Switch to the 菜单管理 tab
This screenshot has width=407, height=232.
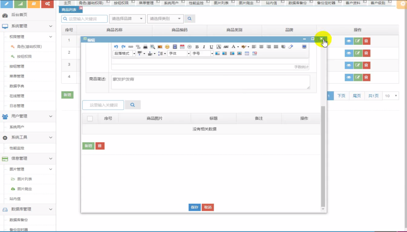[146, 3]
